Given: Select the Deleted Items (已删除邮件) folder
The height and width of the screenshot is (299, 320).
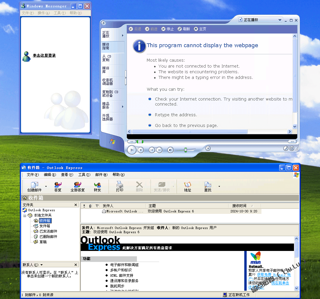Looking at the screenshot, I should click(x=49, y=237).
